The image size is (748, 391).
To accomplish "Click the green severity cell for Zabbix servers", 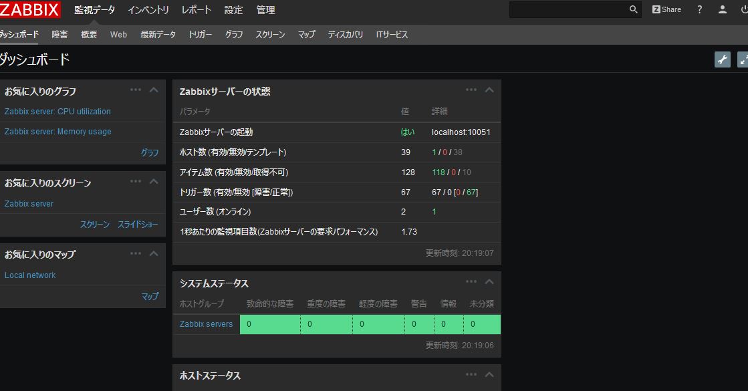I will pyautogui.click(x=270, y=323).
